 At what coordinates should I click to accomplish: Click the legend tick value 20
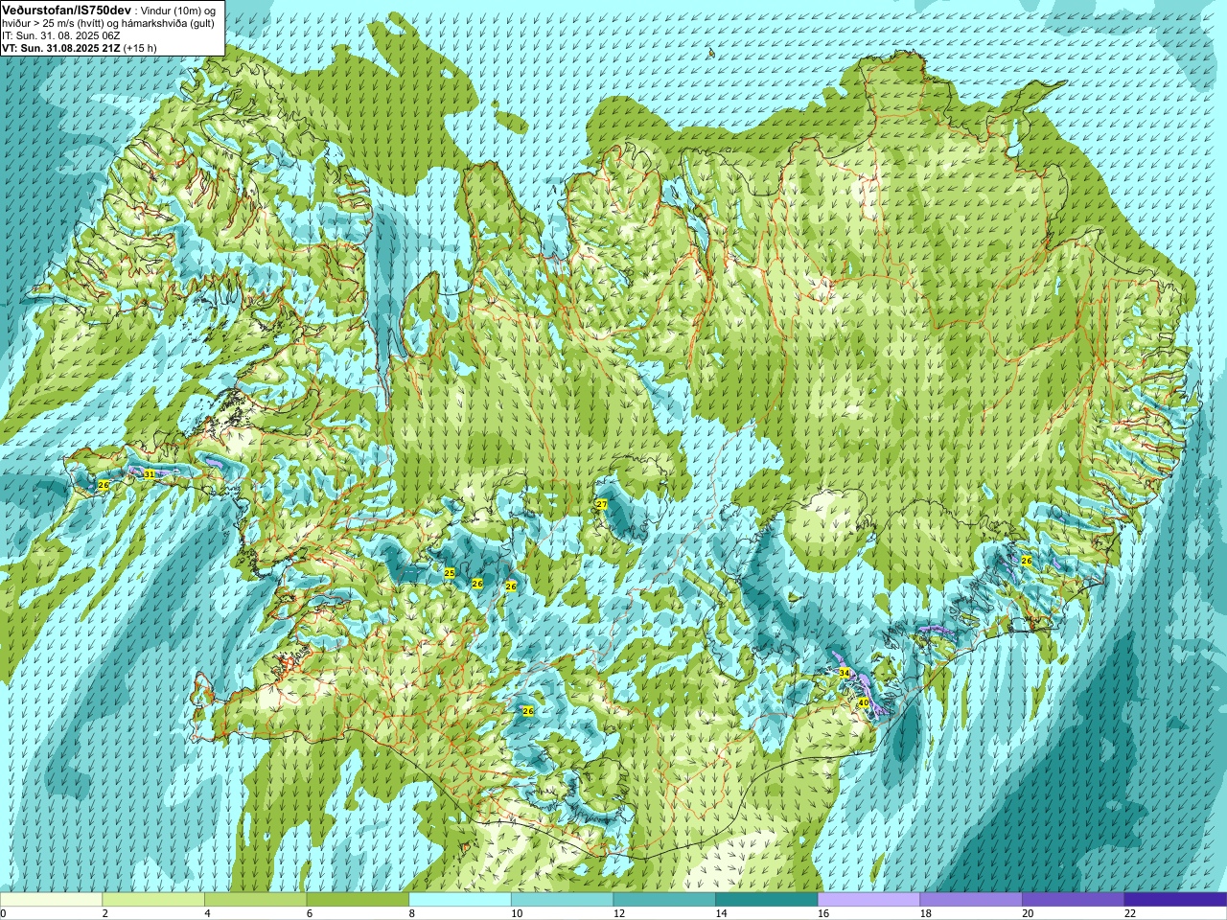[1028, 913]
